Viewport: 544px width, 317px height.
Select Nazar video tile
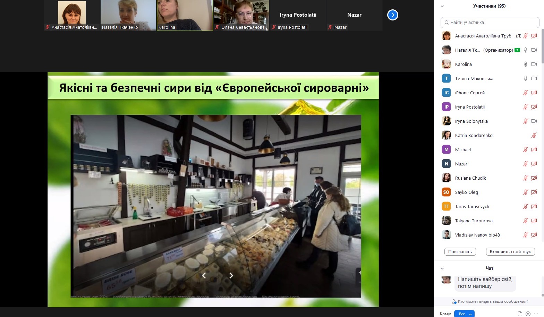pos(354,15)
